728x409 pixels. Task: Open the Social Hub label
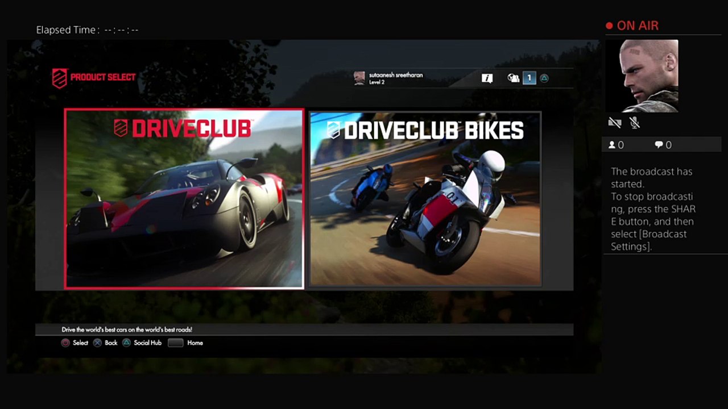click(x=148, y=343)
